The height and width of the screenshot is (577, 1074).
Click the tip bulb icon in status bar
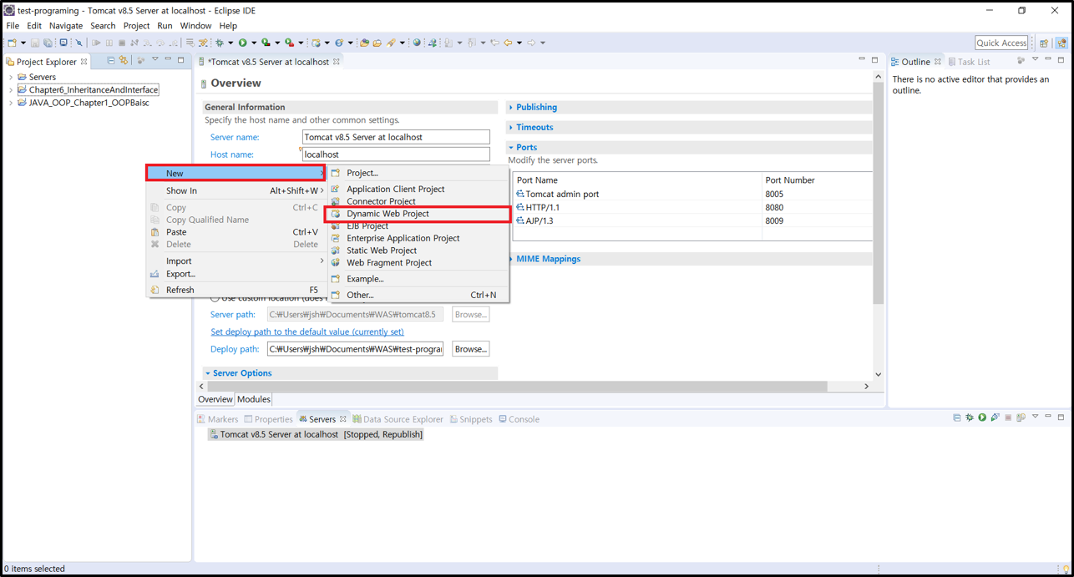1066,569
